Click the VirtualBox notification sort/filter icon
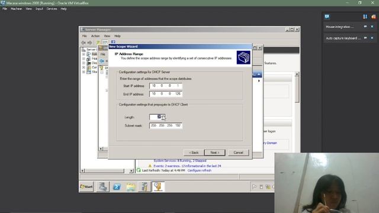This screenshot has height=213, width=379. point(365,17)
